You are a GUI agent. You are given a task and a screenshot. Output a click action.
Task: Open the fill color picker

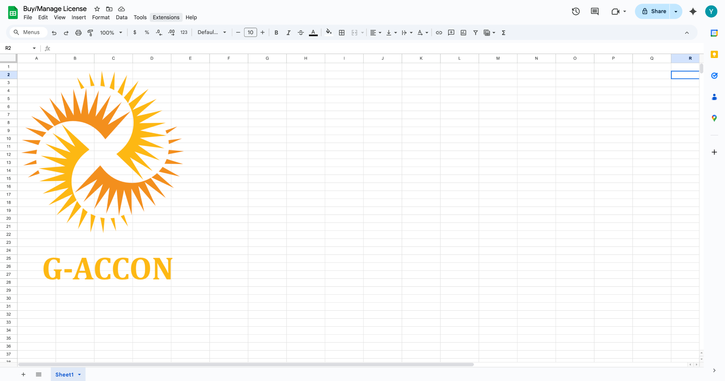pyautogui.click(x=329, y=33)
